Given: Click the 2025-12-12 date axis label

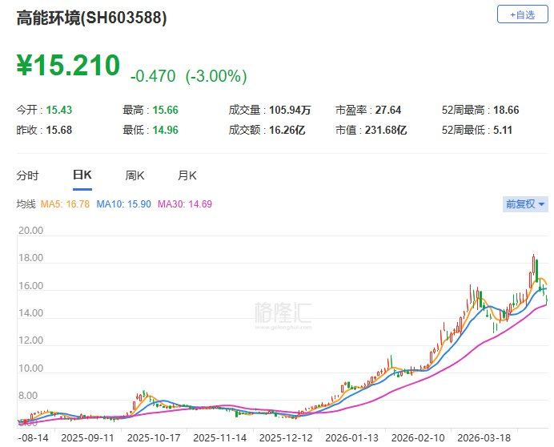Looking at the screenshot, I should coord(286,438).
